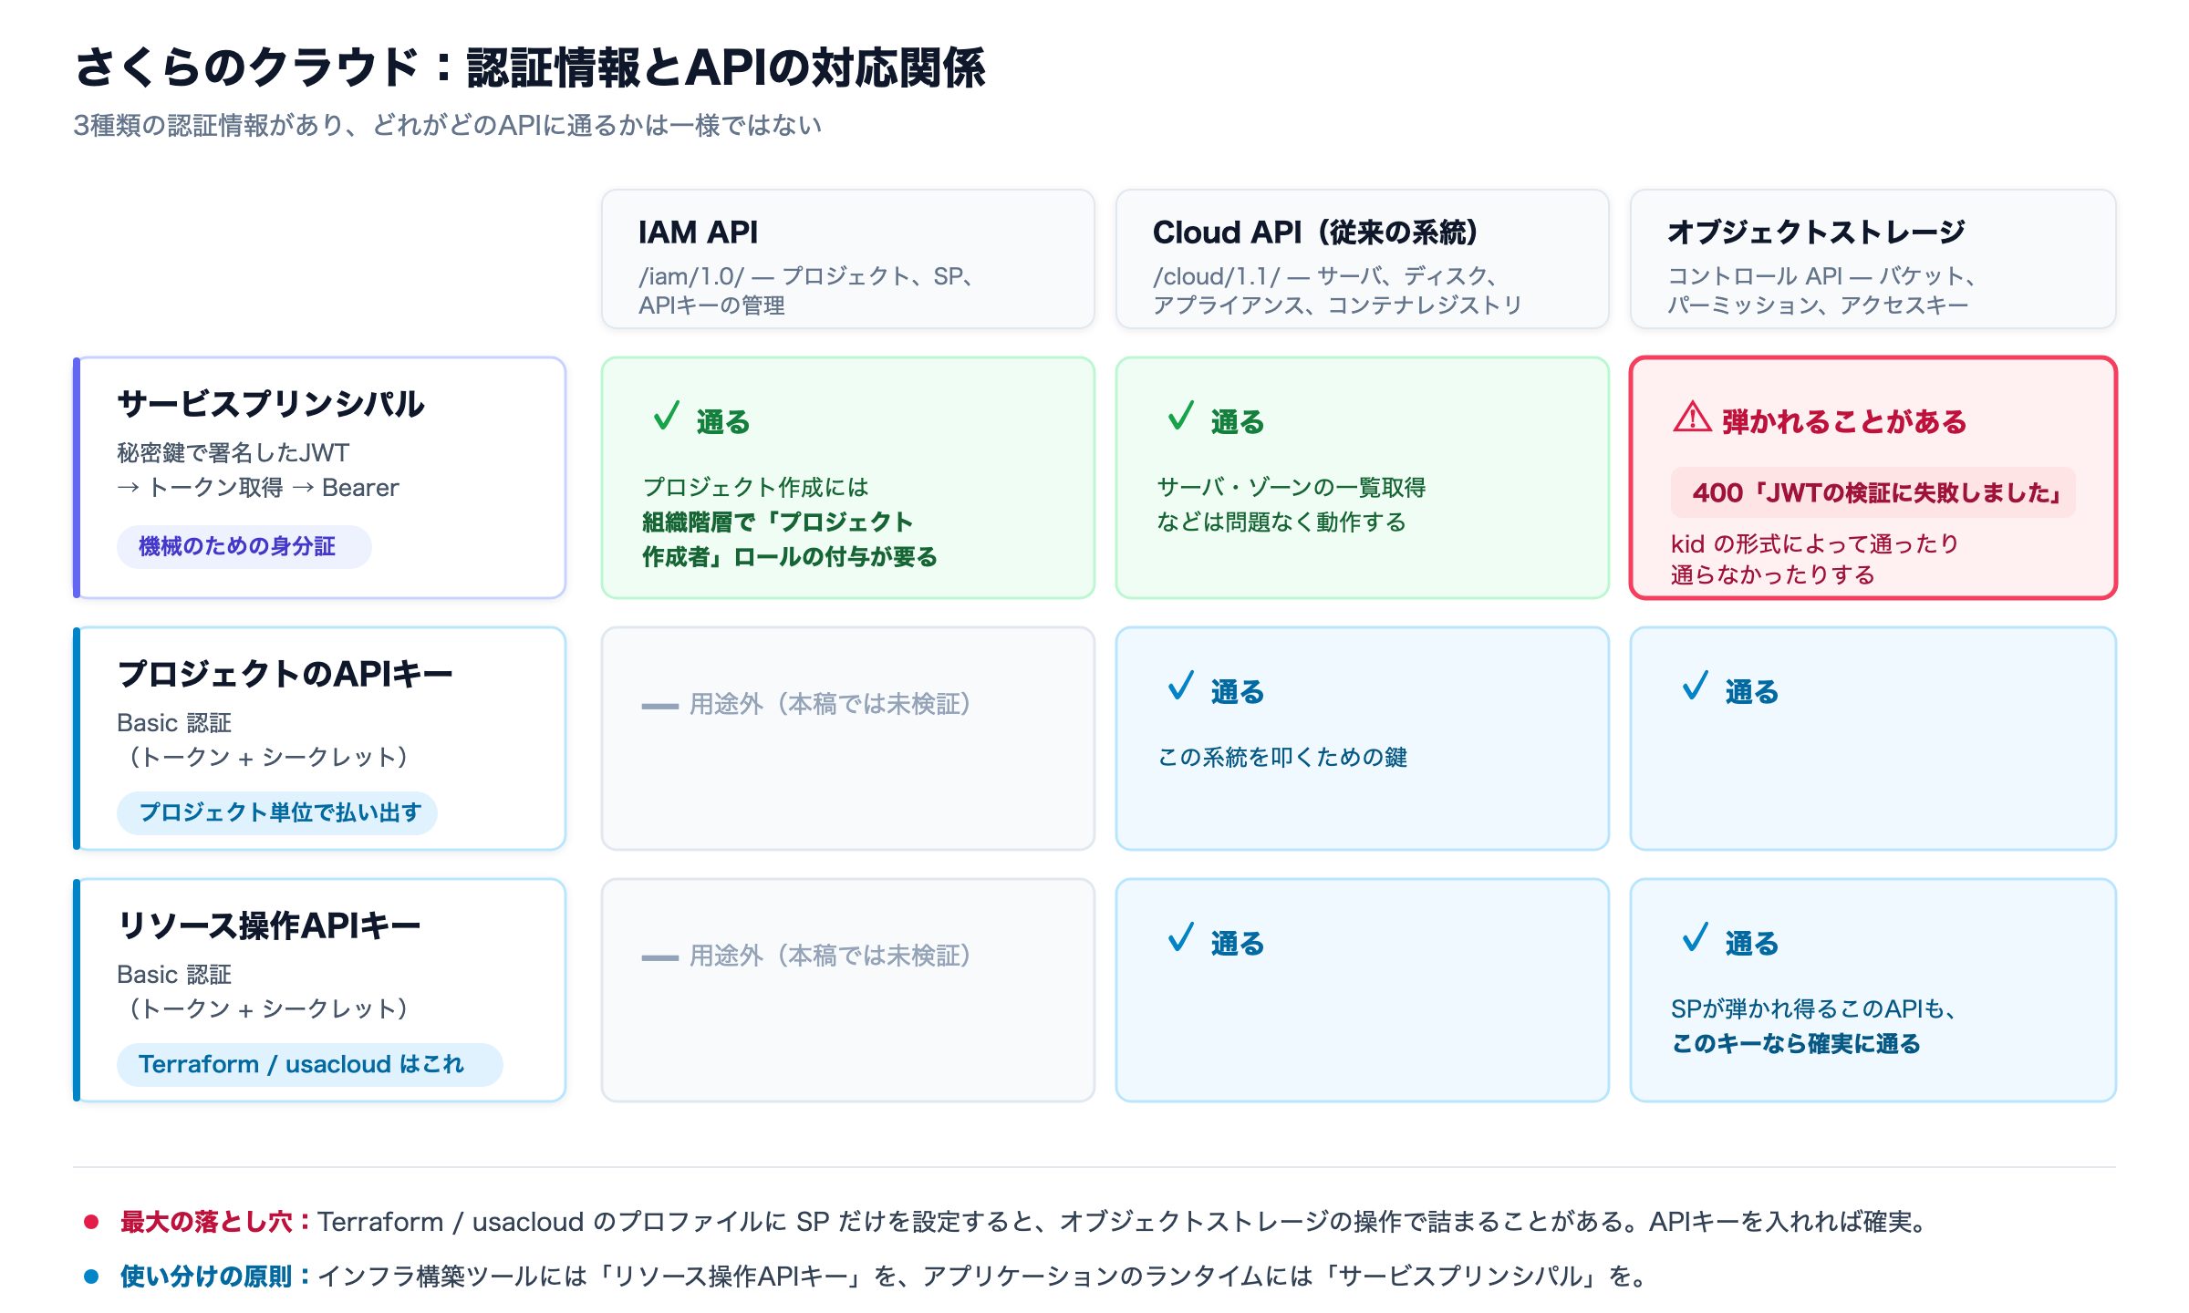The height and width of the screenshot is (1313, 2189).
Task: Click the text '→ トークン取得 → Bearer'
Action: tap(258, 488)
